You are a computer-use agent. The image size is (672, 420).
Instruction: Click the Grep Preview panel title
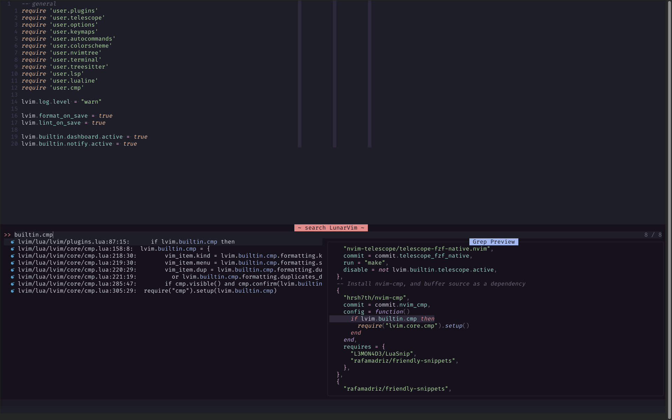493,241
